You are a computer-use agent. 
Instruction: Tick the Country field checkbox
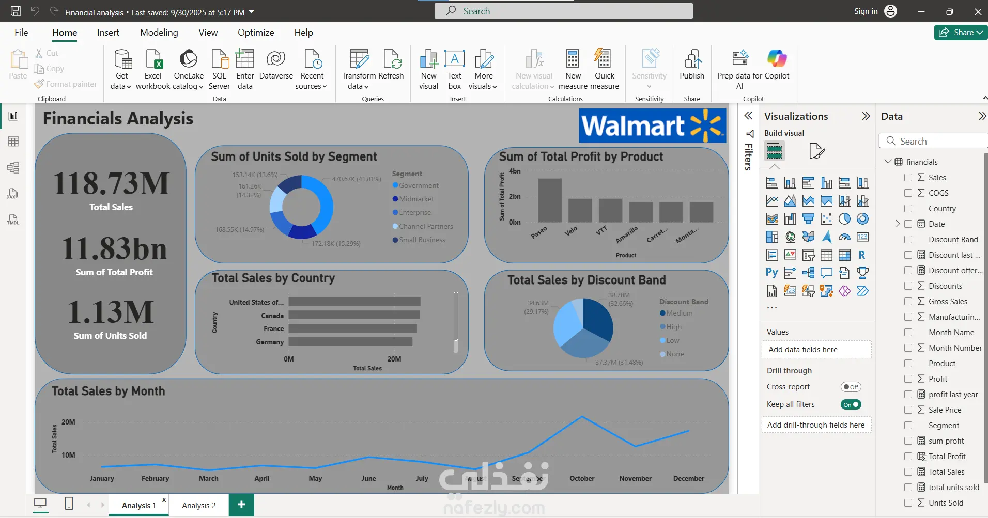(908, 209)
